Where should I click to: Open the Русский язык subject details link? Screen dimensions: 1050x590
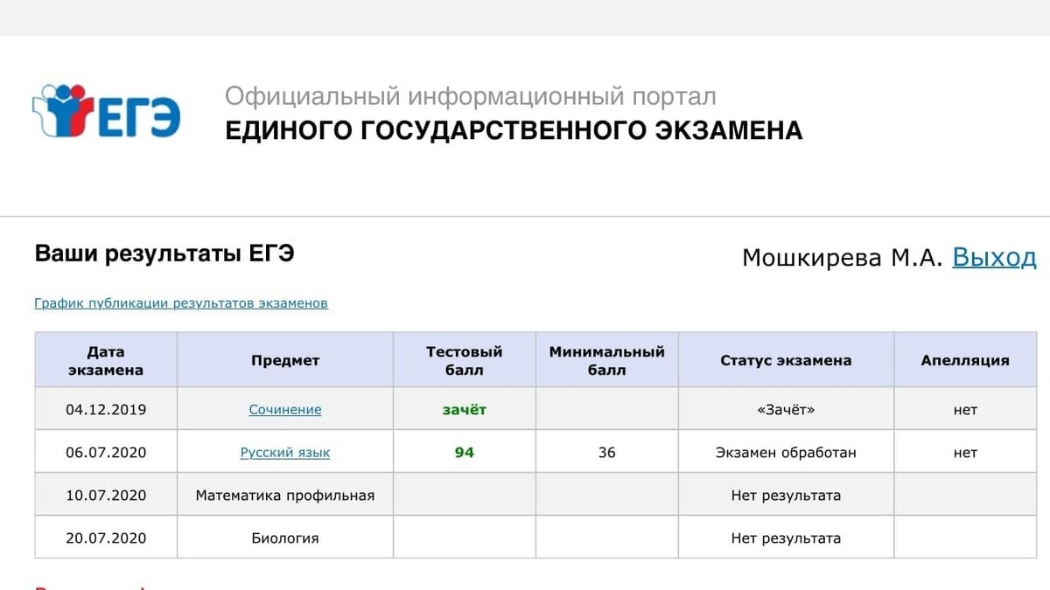[284, 452]
